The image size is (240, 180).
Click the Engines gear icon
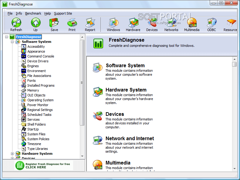pyautogui.click(x=24, y=66)
